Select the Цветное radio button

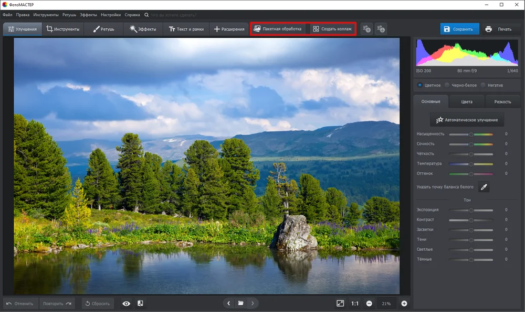(x=419, y=85)
